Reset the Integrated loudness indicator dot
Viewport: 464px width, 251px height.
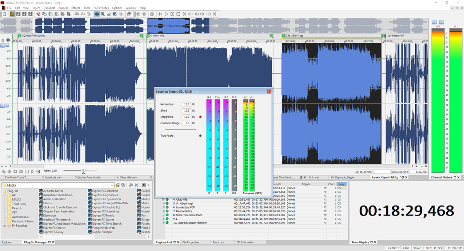200,117
